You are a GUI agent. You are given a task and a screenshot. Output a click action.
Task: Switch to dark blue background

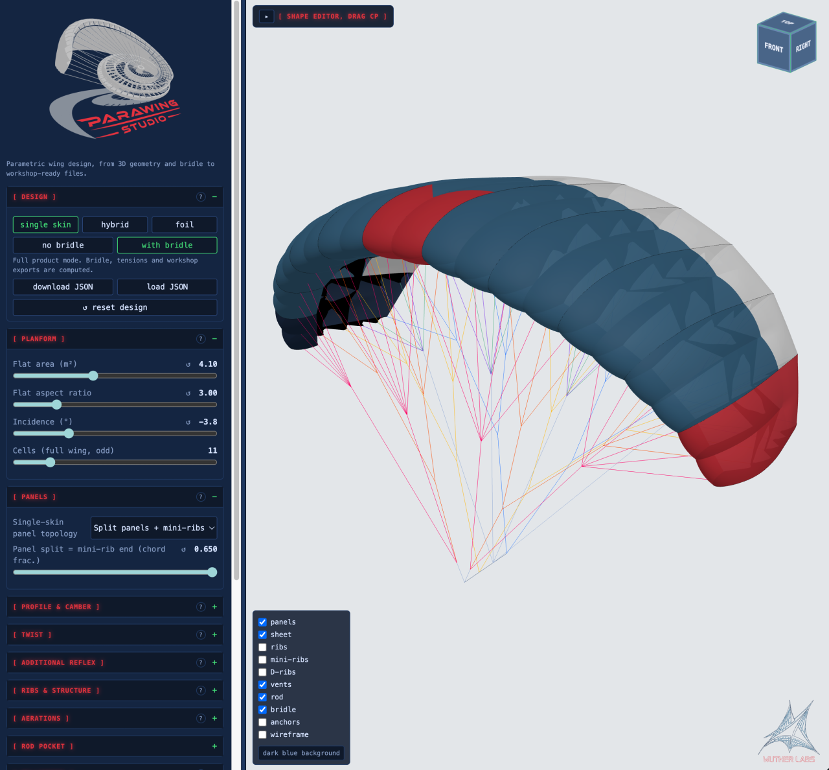(301, 753)
